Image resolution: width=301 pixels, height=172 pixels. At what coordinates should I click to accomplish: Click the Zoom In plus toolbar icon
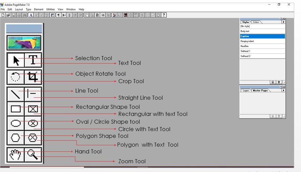pos(142,15)
